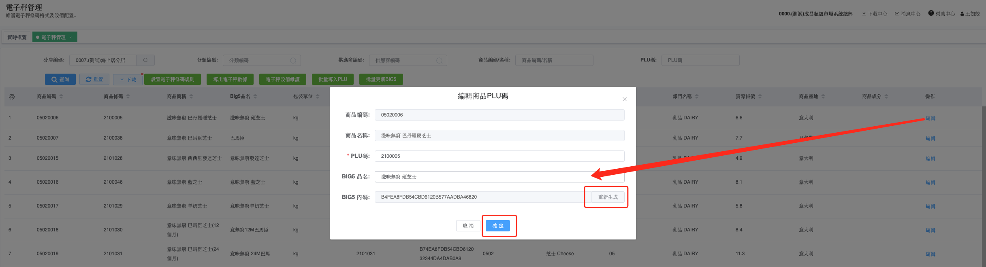The image size is (986, 267).
Task: Close the 編輯商品PLU碼 dialog with X
Action: click(624, 99)
